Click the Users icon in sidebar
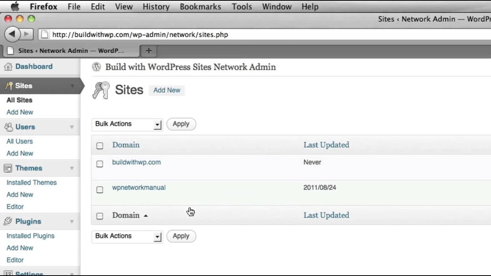Viewport: 491px width, 276px height. [x=8, y=127]
